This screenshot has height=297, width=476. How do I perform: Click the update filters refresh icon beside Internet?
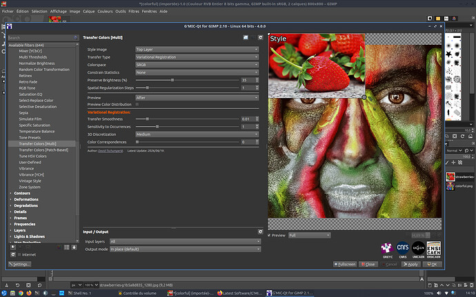click(x=12, y=254)
